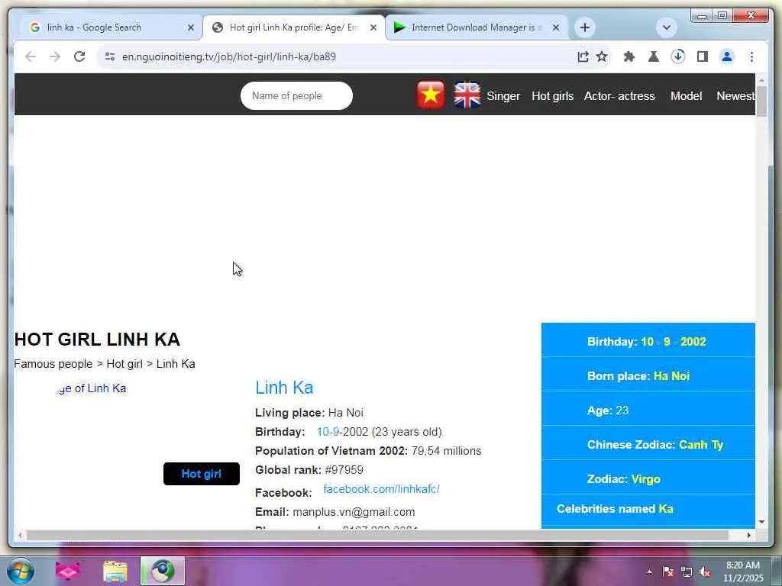Open the Model menu item
This screenshot has width=782, height=586.
(x=687, y=96)
